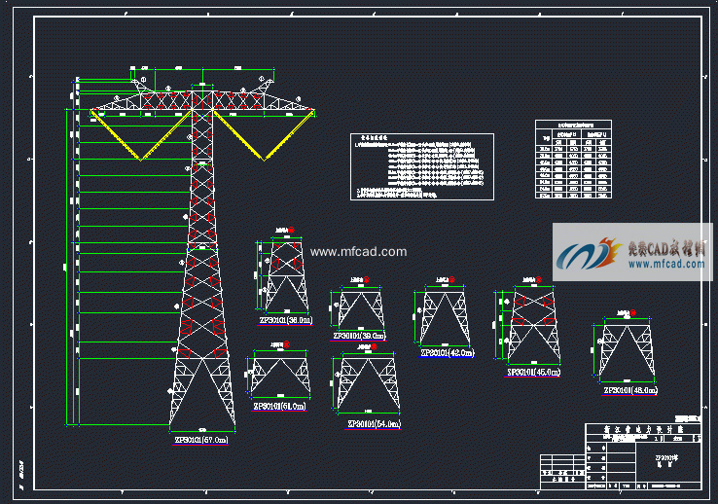This screenshot has height=504, width=718.
Task: Click the 48.0m tower leg drawing
Action: pyautogui.click(x=628, y=351)
